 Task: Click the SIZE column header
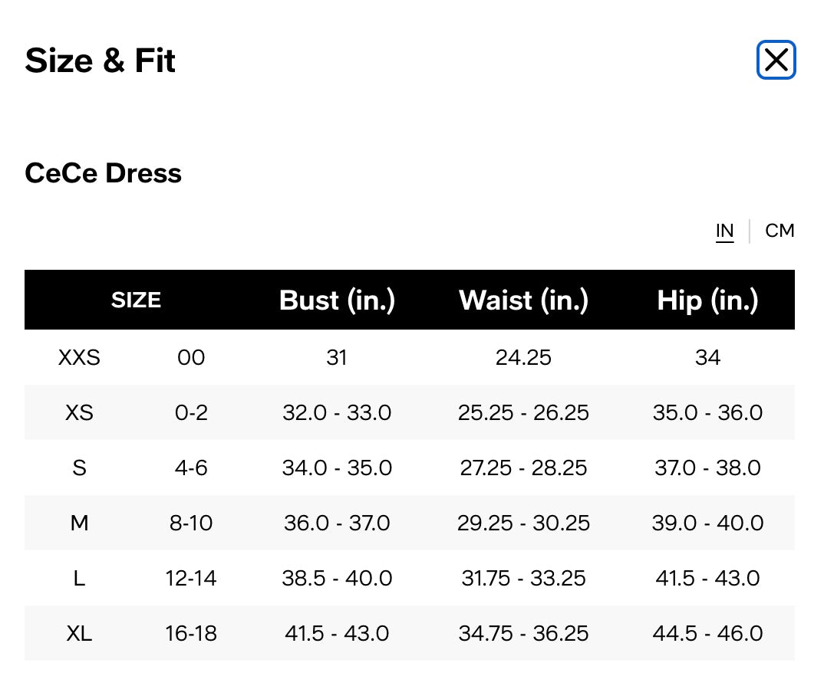[x=136, y=300]
